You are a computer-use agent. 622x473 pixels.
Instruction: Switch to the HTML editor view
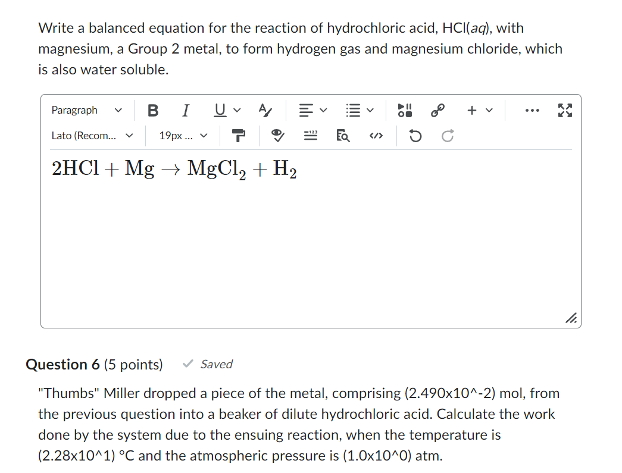click(x=376, y=136)
